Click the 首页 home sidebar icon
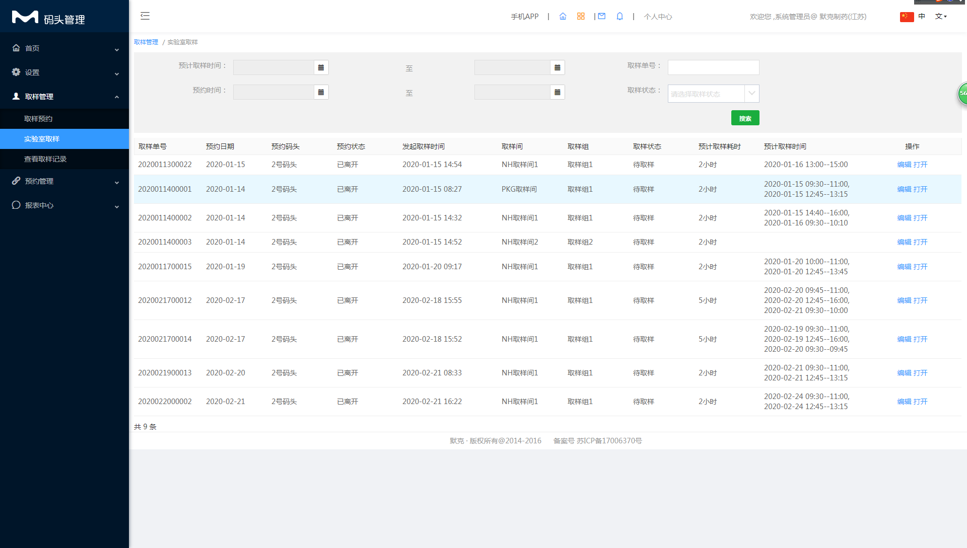The width and height of the screenshot is (967, 548). click(x=16, y=48)
